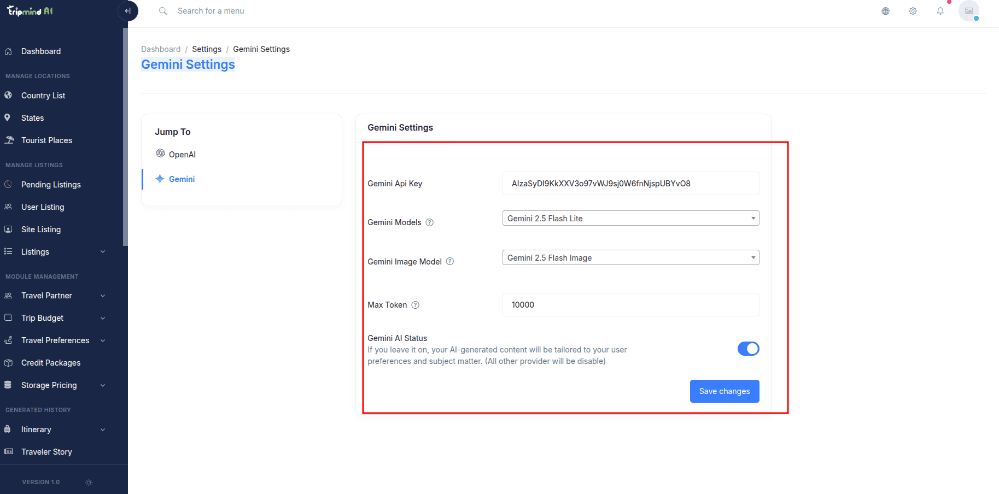999x494 pixels.
Task: Click the Gemini sparkle icon in Jump To
Action: 160,179
